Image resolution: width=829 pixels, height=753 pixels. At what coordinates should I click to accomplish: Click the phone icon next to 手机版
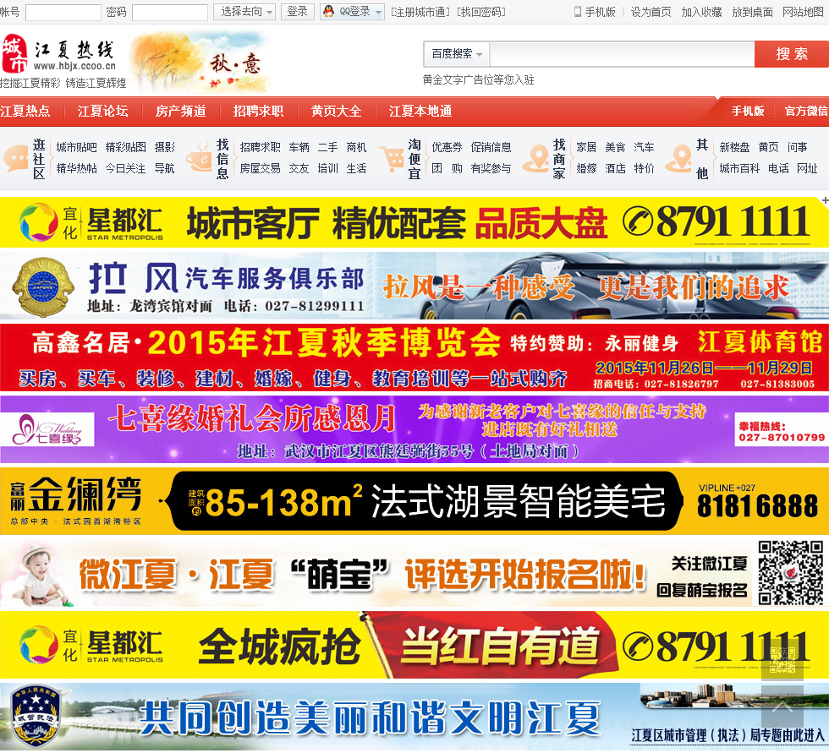pos(577,12)
